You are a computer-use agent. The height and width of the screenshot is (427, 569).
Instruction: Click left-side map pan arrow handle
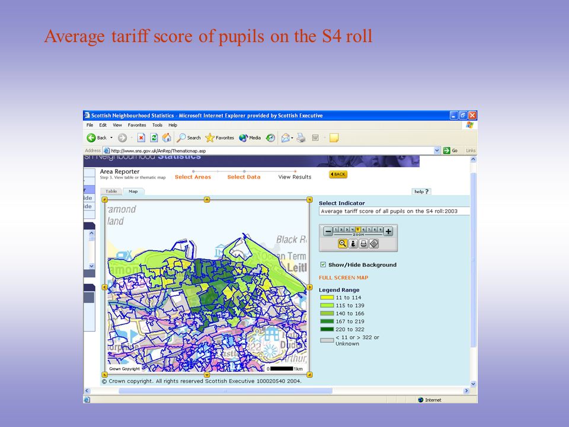[x=104, y=287]
